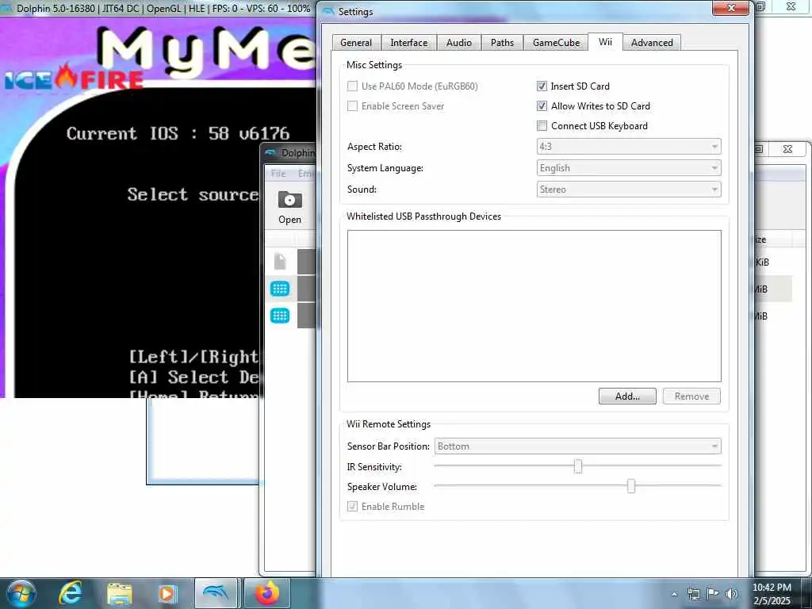The image size is (812, 609).
Task: Switch to the General tab
Action: [356, 43]
